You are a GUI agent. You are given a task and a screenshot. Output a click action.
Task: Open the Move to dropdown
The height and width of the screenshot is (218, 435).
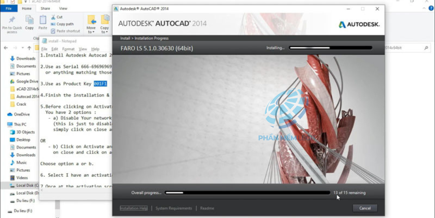(91, 24)
